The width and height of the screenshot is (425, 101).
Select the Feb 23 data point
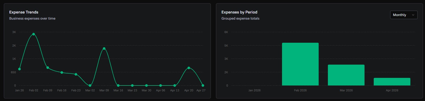[76, 74]
